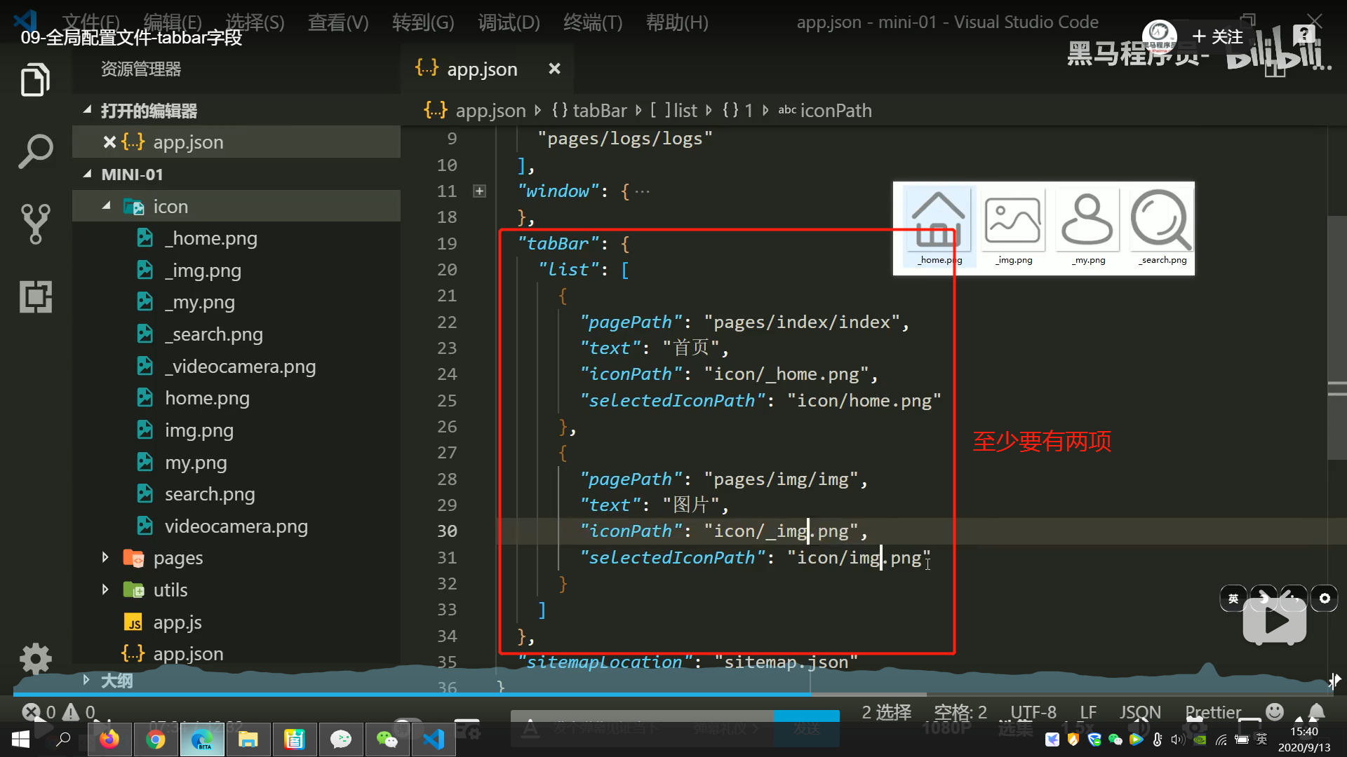Click the big TV-shaped video play button
This screenshot has width=1347, height=757.
pos(1274,621)
